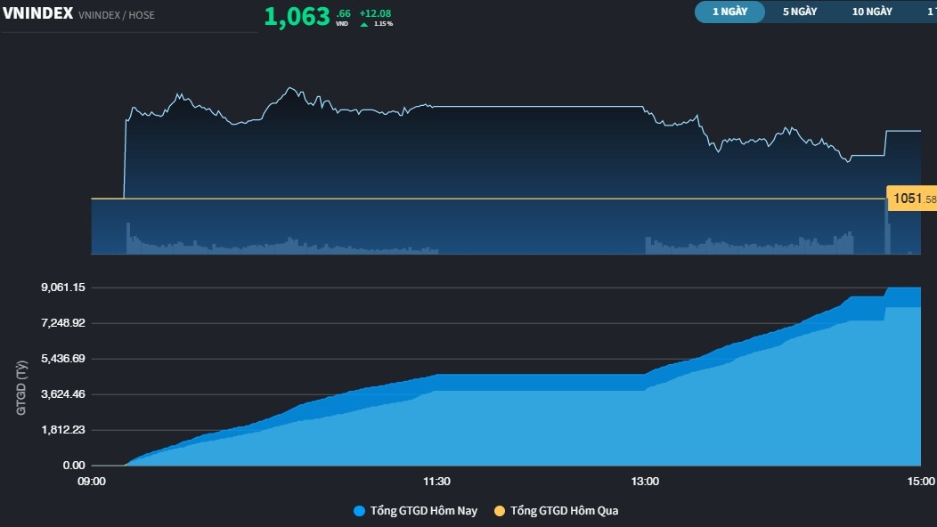
Task: Click the 7,248.92 y-axis label
Action: (62, 323)
